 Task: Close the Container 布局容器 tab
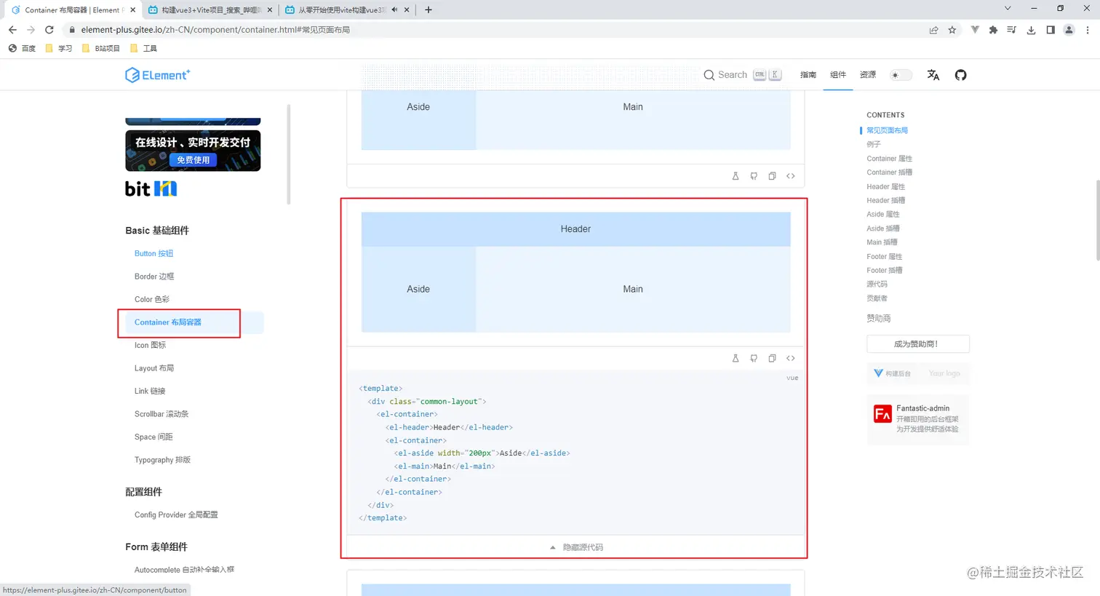coord(132,10)
